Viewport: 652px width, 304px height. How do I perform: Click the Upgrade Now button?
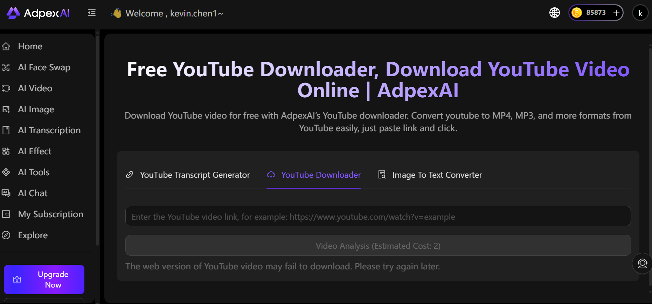click(44, 280)
